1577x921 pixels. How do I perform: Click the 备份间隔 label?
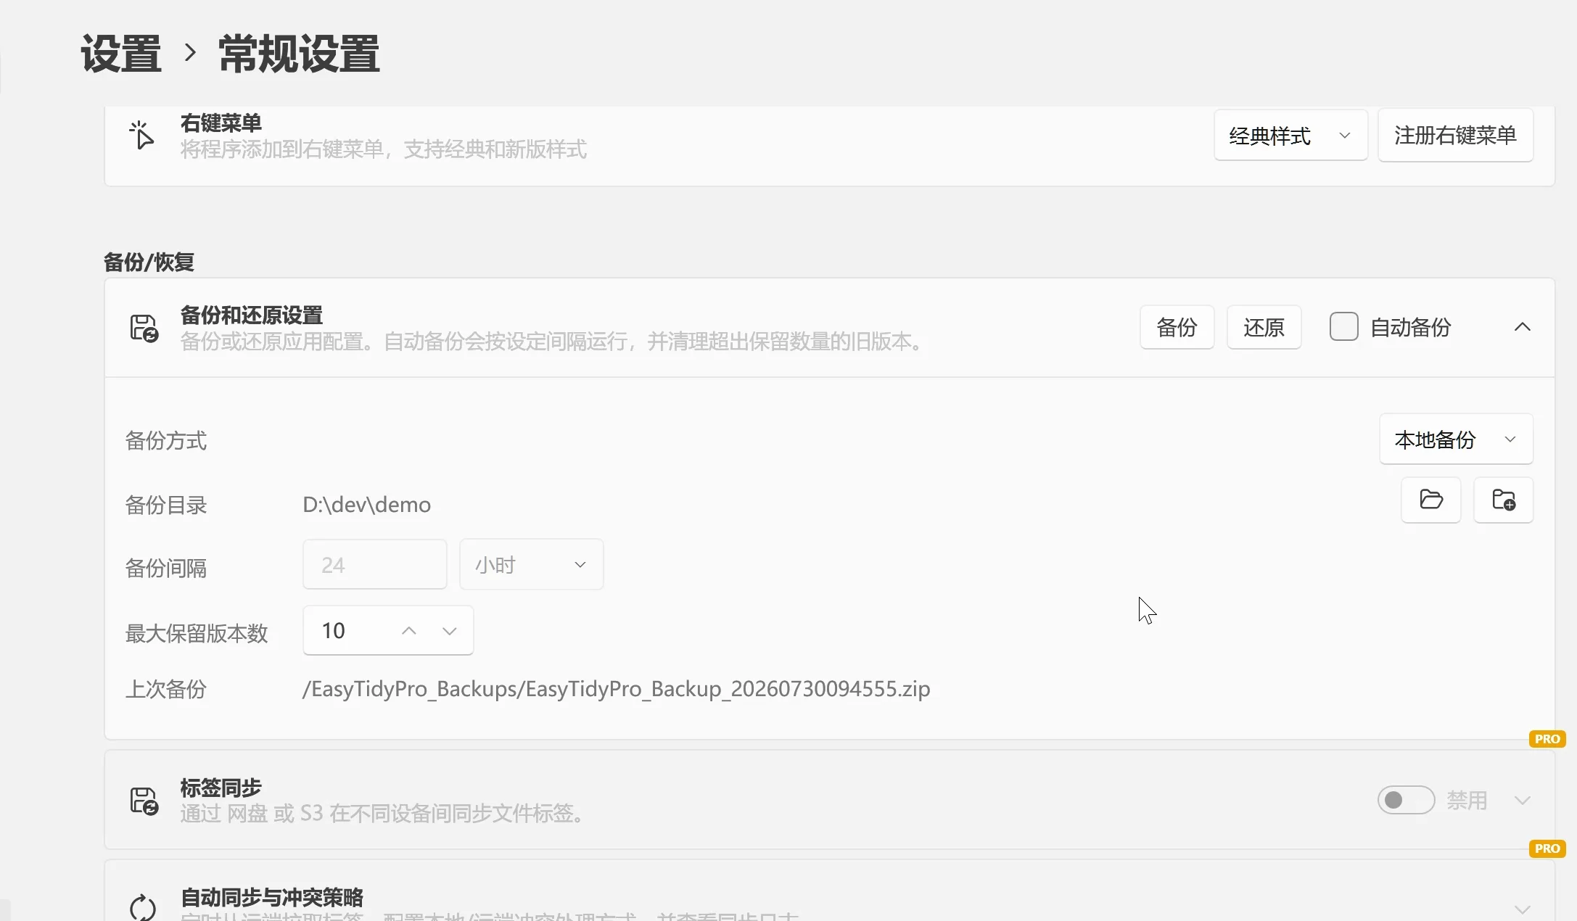(x=166, y=569)
